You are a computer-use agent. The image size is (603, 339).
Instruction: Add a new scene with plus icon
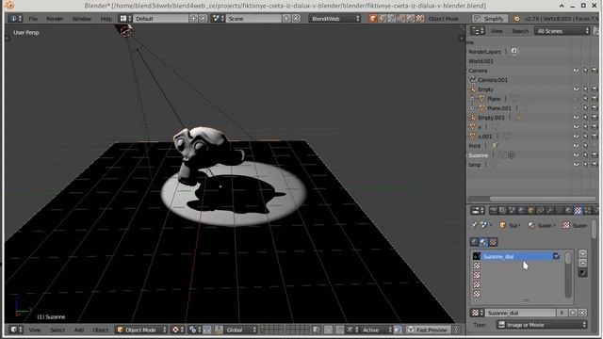[x=286, y=19]
